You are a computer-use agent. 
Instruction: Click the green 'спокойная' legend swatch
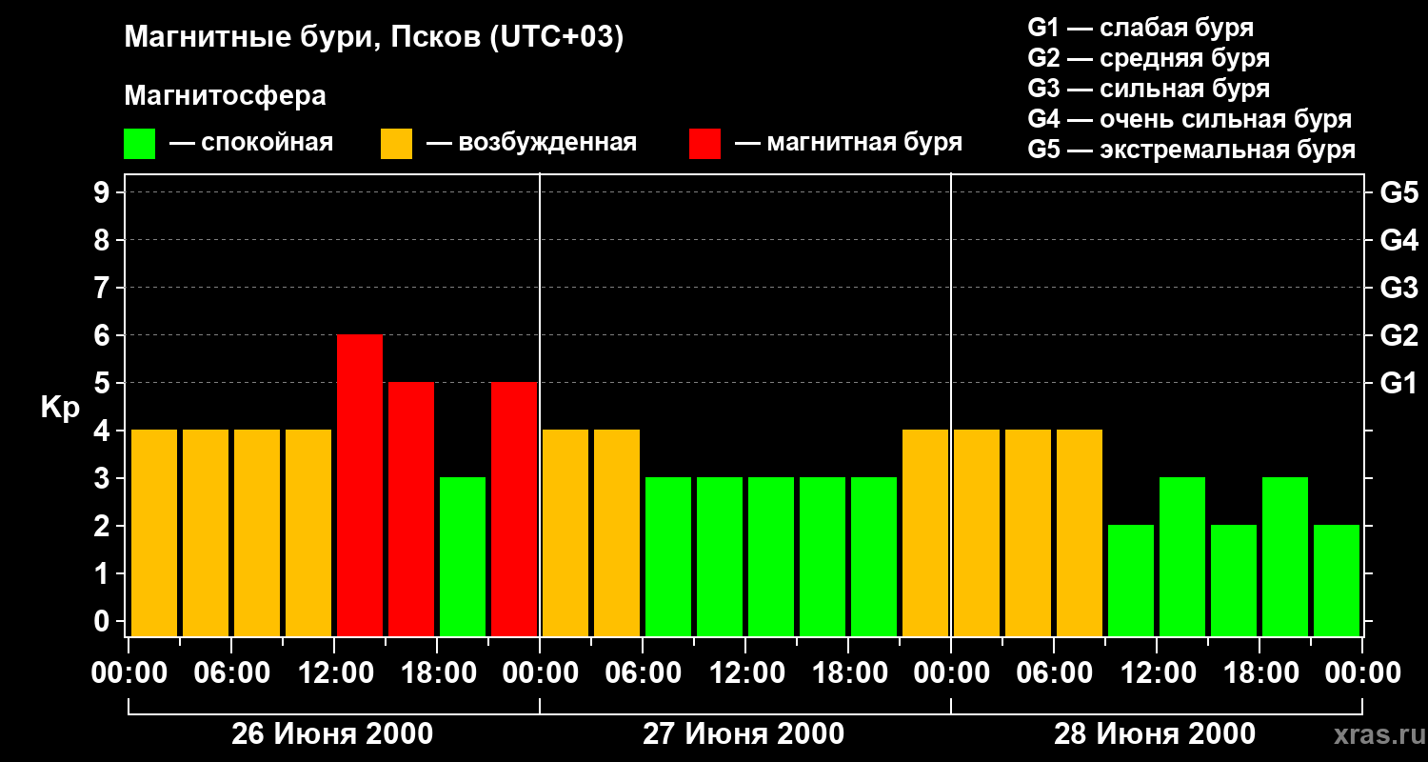pos(139,144)
